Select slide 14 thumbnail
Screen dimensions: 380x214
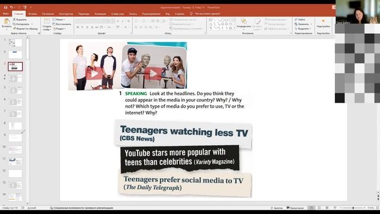[x=15, y=197]
